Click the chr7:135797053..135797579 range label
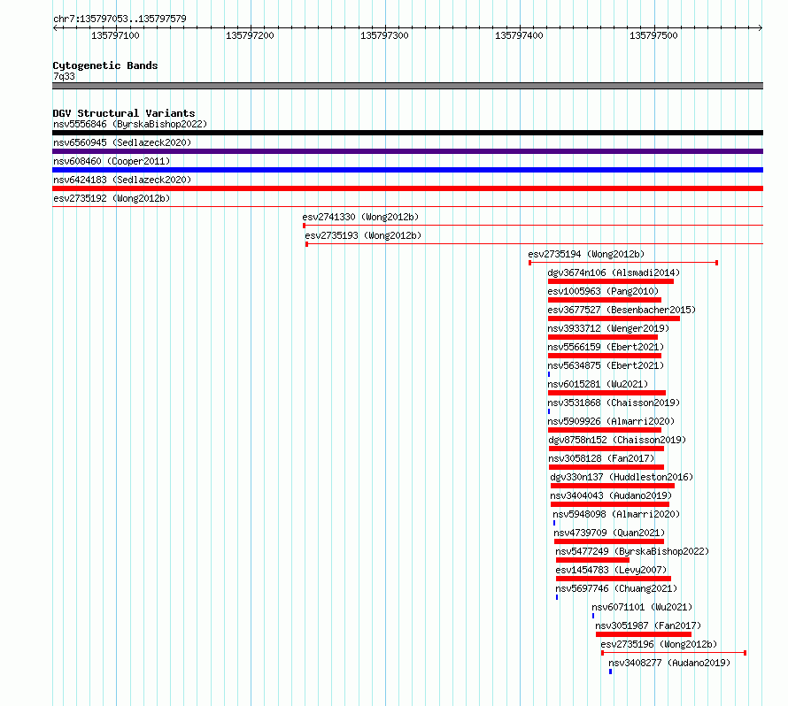The height and width of the screenshot is (706, 788). coord(120,19)
